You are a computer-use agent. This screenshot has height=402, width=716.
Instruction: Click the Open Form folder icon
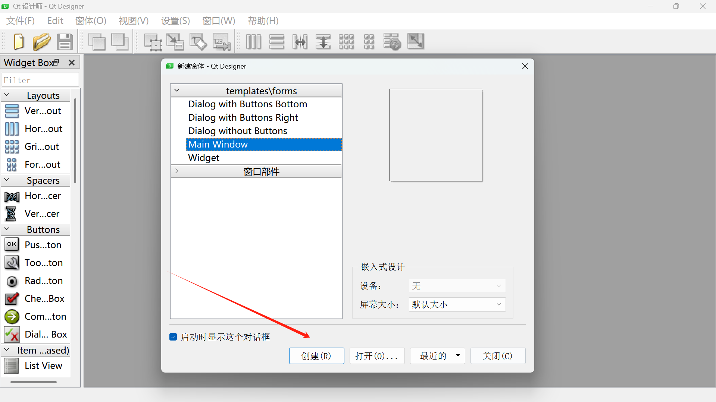click(x=41, y=41)
